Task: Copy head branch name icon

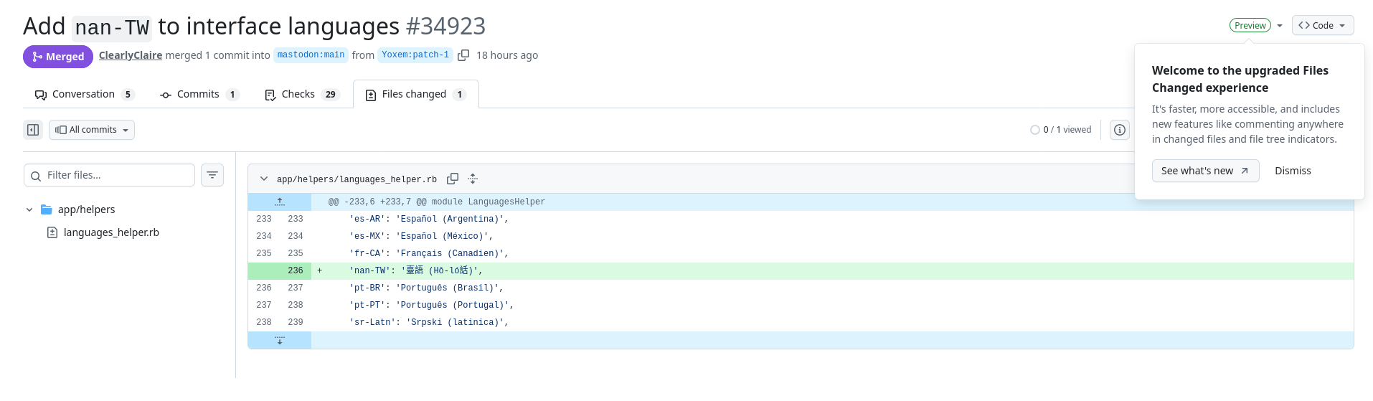Action: (x=463, y=55)
